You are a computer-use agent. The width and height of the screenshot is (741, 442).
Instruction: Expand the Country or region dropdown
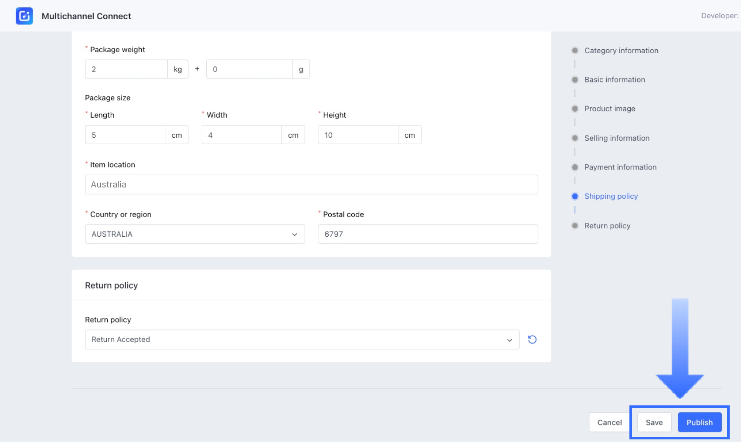194,234
